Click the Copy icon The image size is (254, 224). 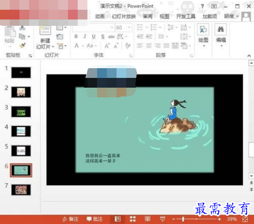[22, 37]
